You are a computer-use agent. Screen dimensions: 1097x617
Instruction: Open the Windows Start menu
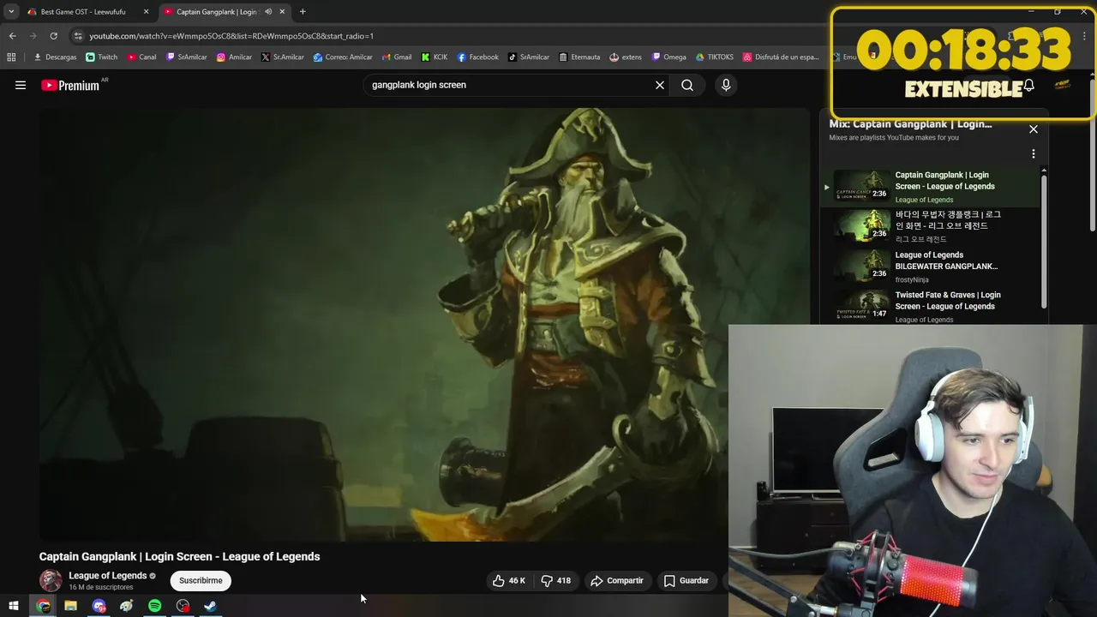tap(14, 606)
